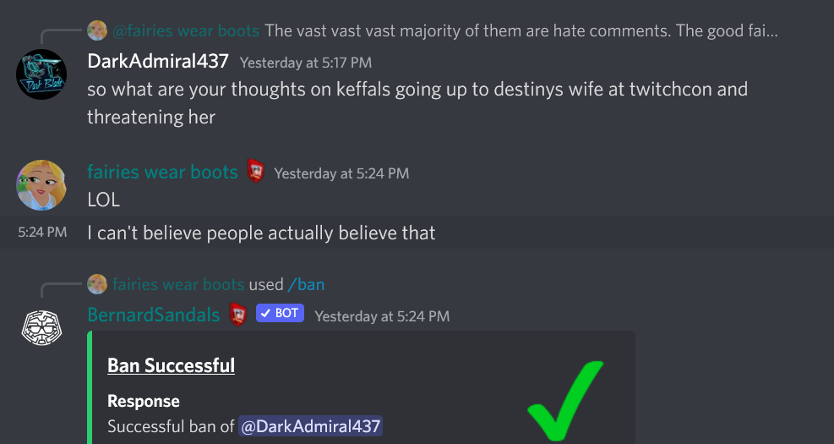Click the red role badge beside BernardSandals
834x444 pixels.
237,314
